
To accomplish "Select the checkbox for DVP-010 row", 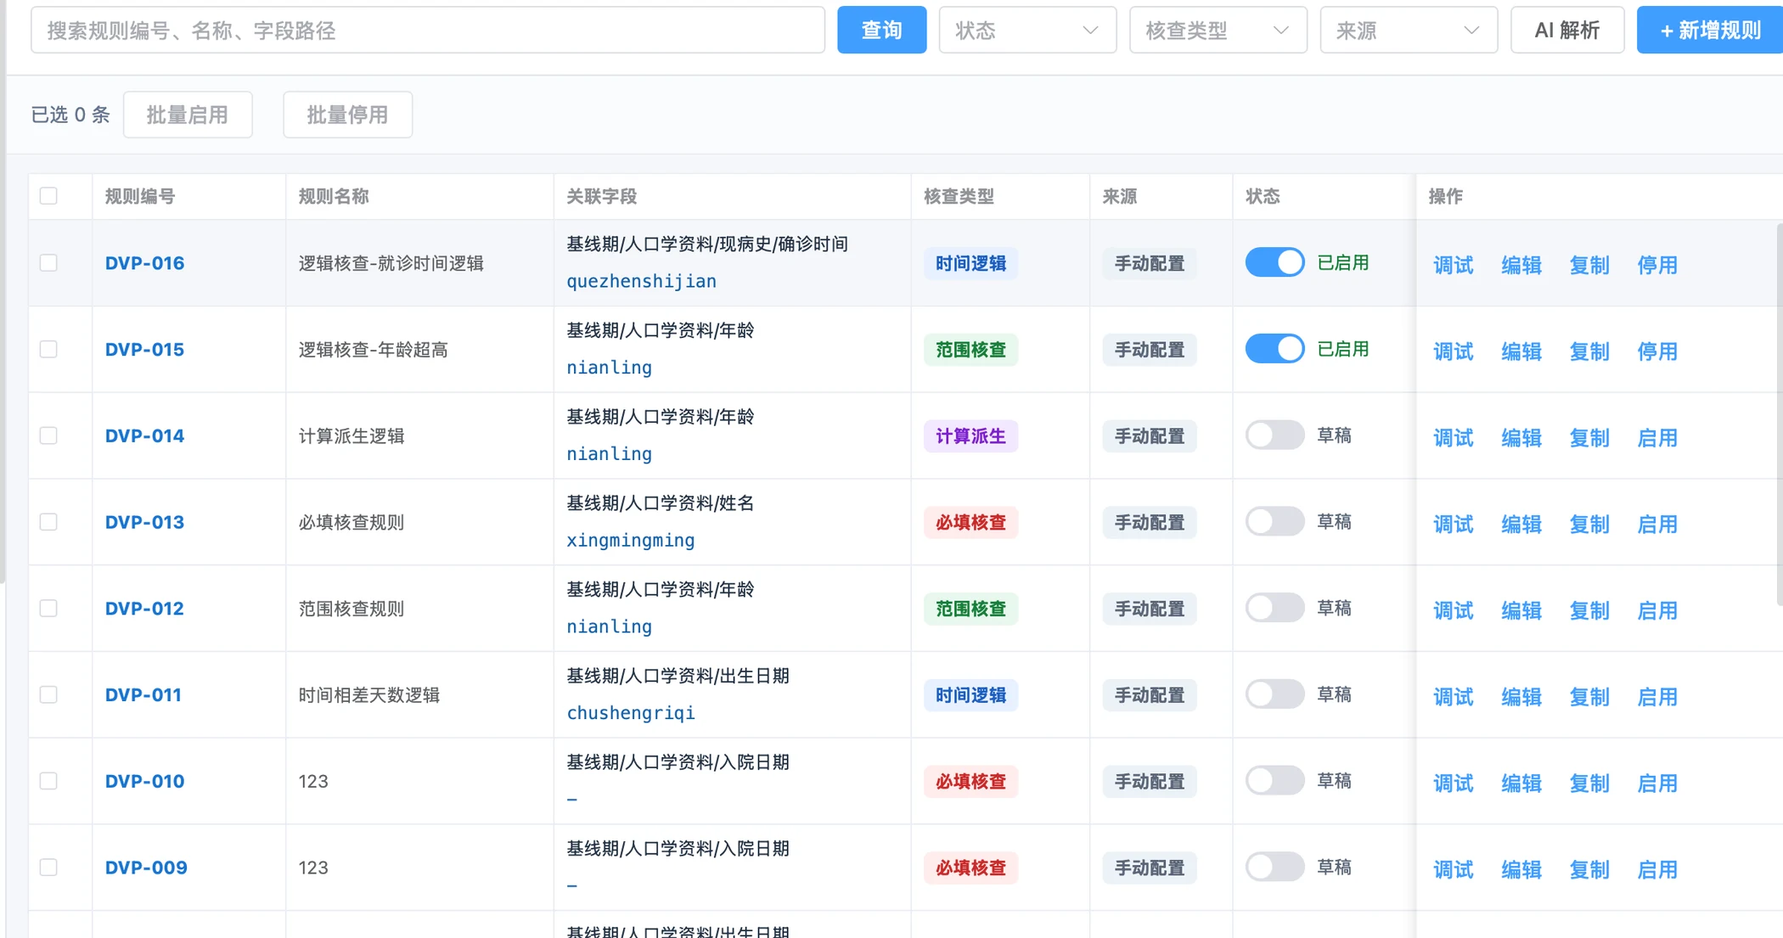I will click(48, 781).
